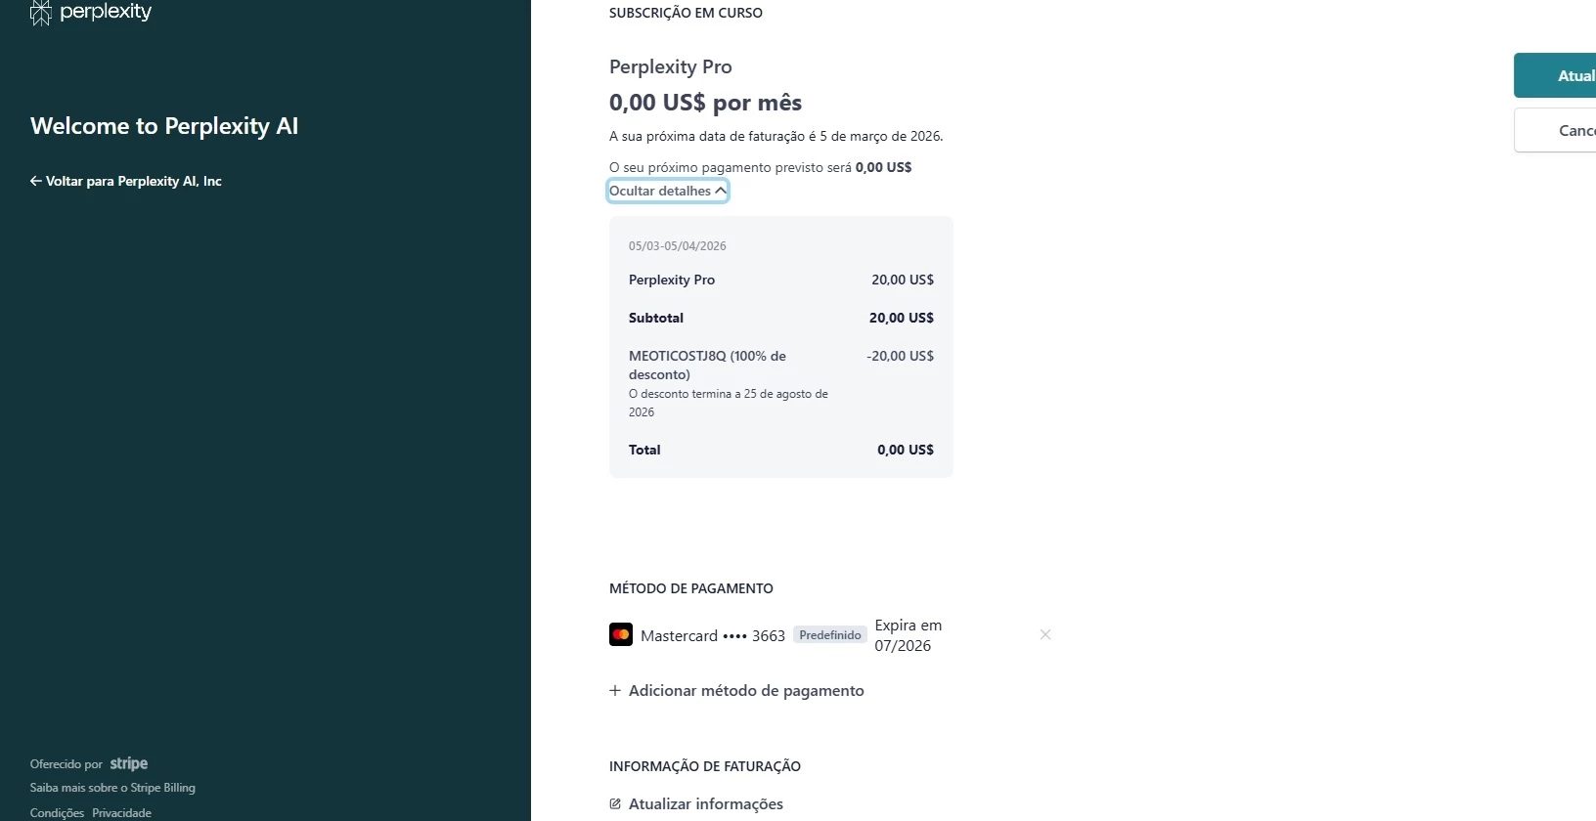Viewport: 1596px width, 821px height.
Task: Click the Mastercard •••• 3663 entry text
Action: click(x=713, y=636)
